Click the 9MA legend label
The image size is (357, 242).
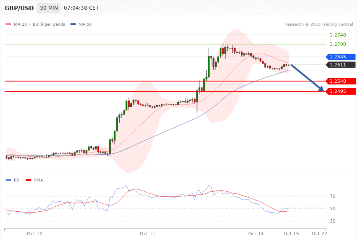[x=39, y=180]
